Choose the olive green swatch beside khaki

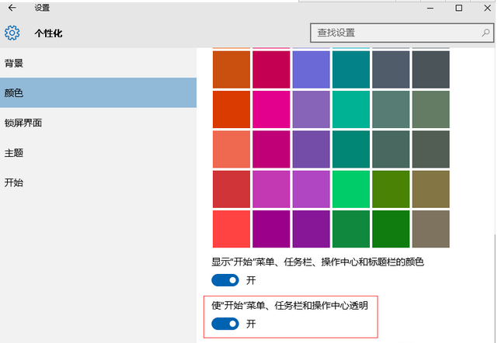[x=391, y=189]
